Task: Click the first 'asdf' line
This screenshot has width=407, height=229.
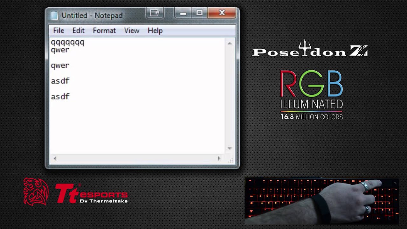Action: point(60,81)
